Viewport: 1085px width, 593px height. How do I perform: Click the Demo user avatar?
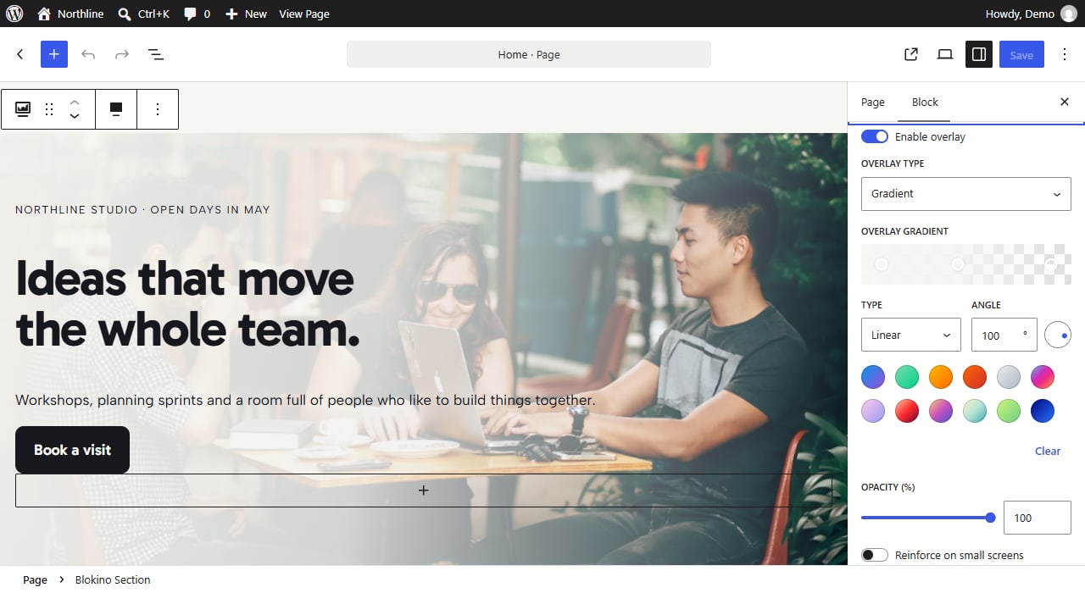click(1068, 14)
